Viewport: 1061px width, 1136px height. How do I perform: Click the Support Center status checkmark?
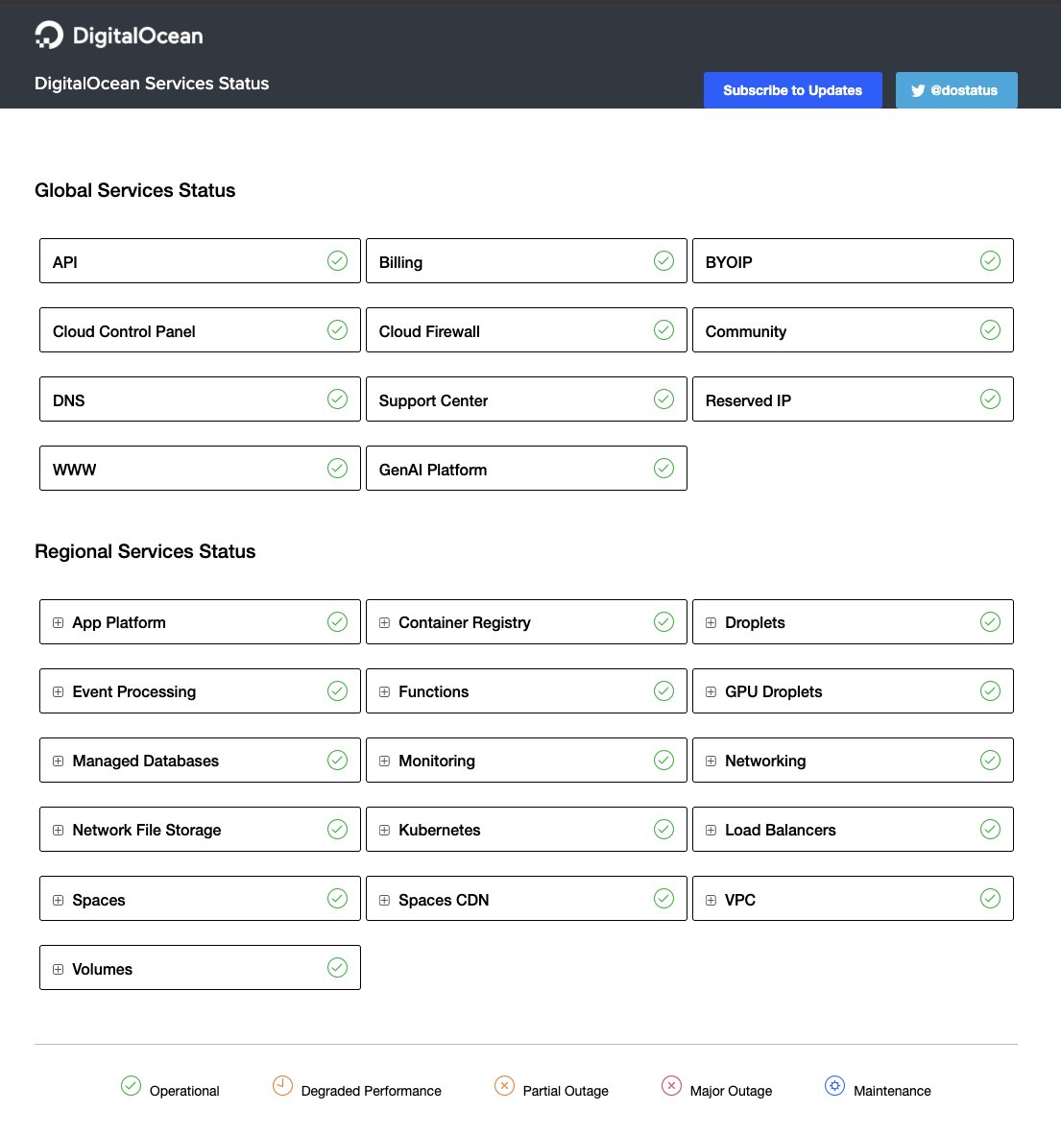664,399
